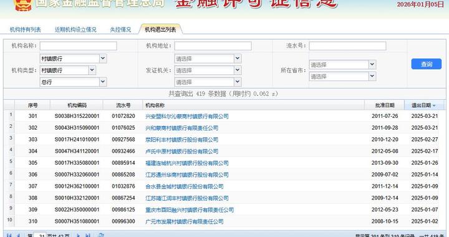
Task: Open the 重庆市酉阳融兴村镇银行有限责任公司 link
Action: 190,210
